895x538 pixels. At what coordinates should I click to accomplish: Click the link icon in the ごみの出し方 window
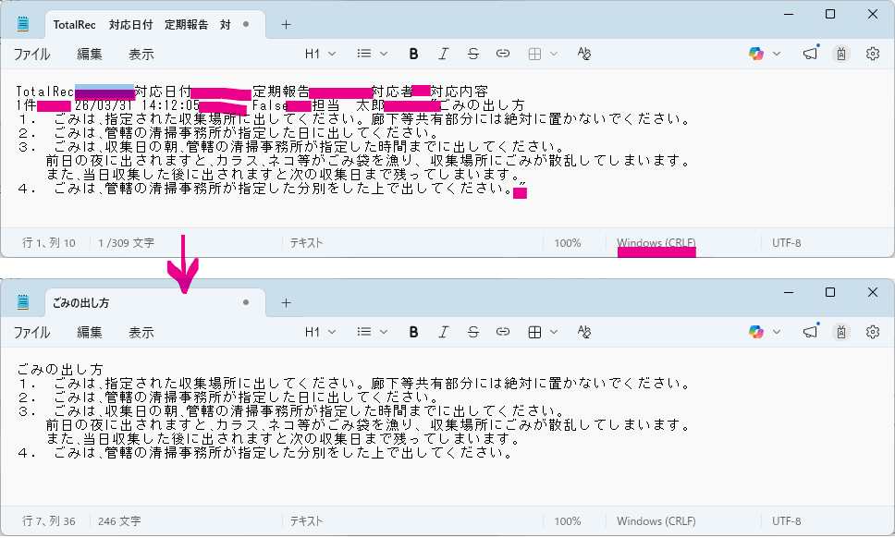(503, 332)
